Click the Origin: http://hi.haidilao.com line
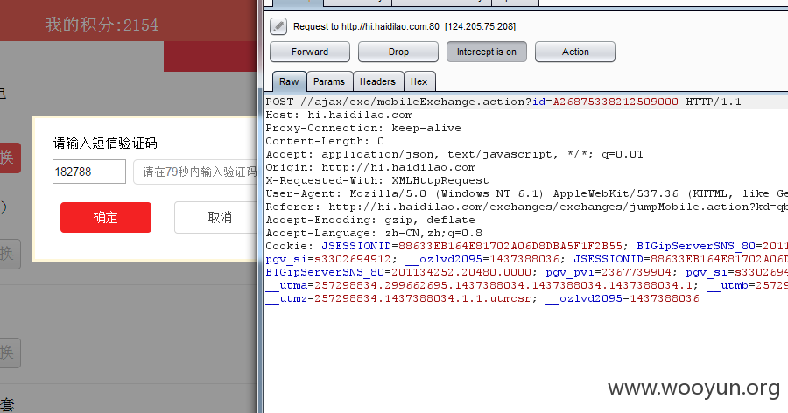The height and width of the screenshot is (413, 788). point(371,167)
